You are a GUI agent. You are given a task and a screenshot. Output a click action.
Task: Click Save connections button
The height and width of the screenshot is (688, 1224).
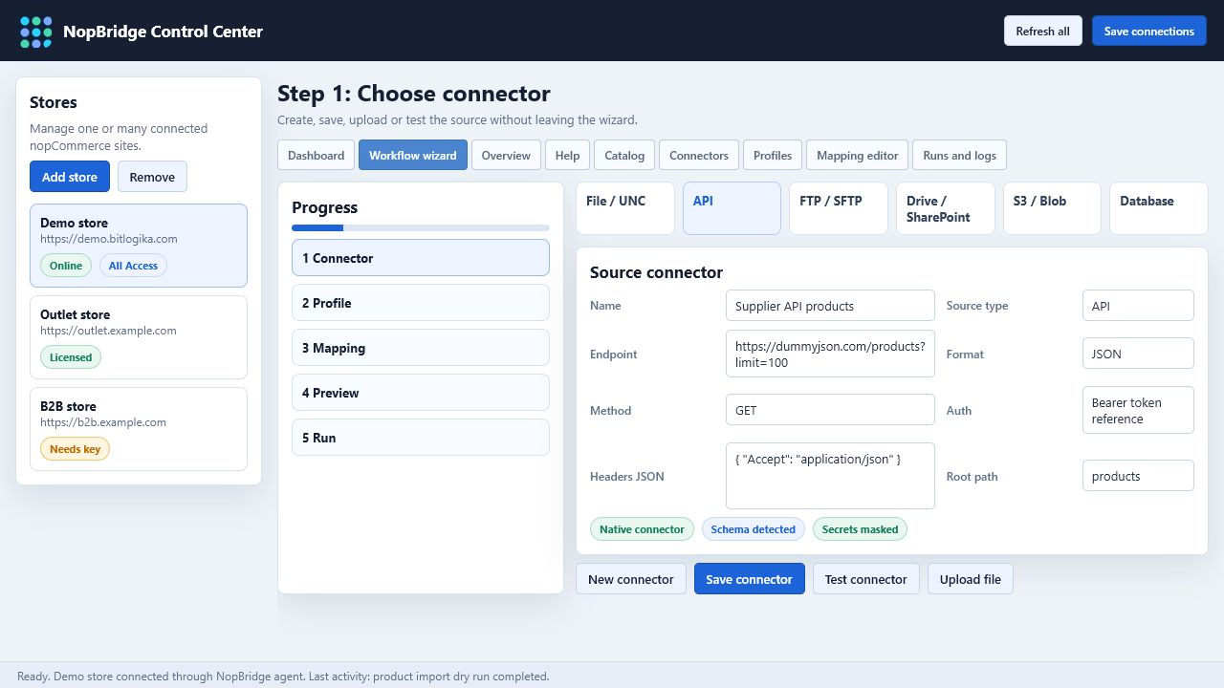tap(1148, 31)
